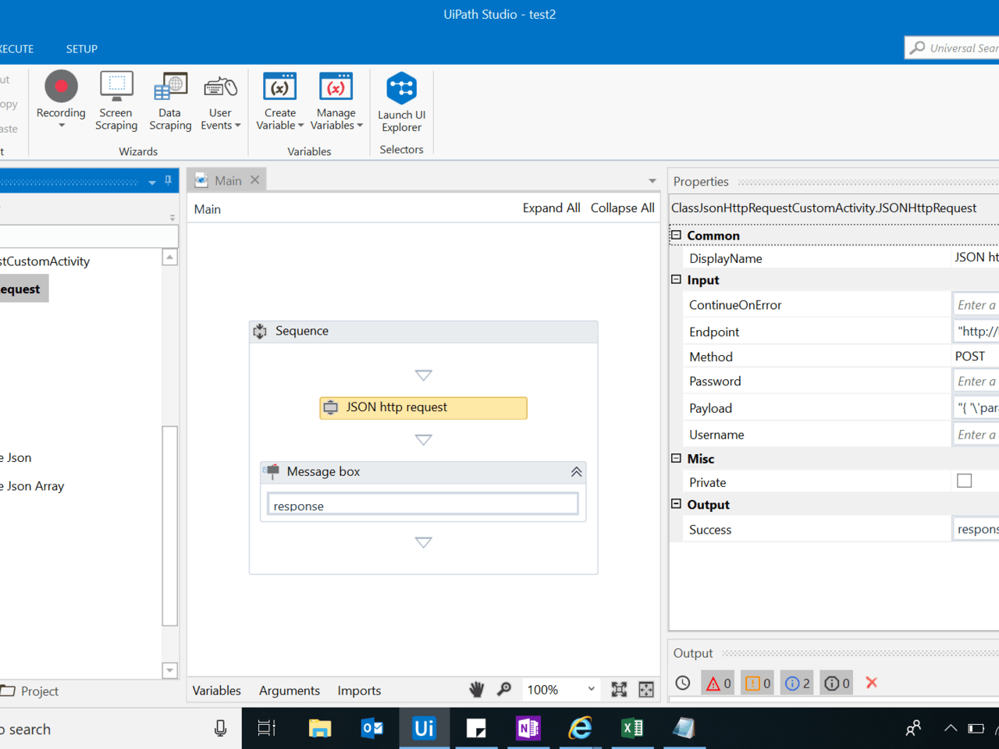
Task: Toggle the Private checkbox
Action: coord(965,481)
